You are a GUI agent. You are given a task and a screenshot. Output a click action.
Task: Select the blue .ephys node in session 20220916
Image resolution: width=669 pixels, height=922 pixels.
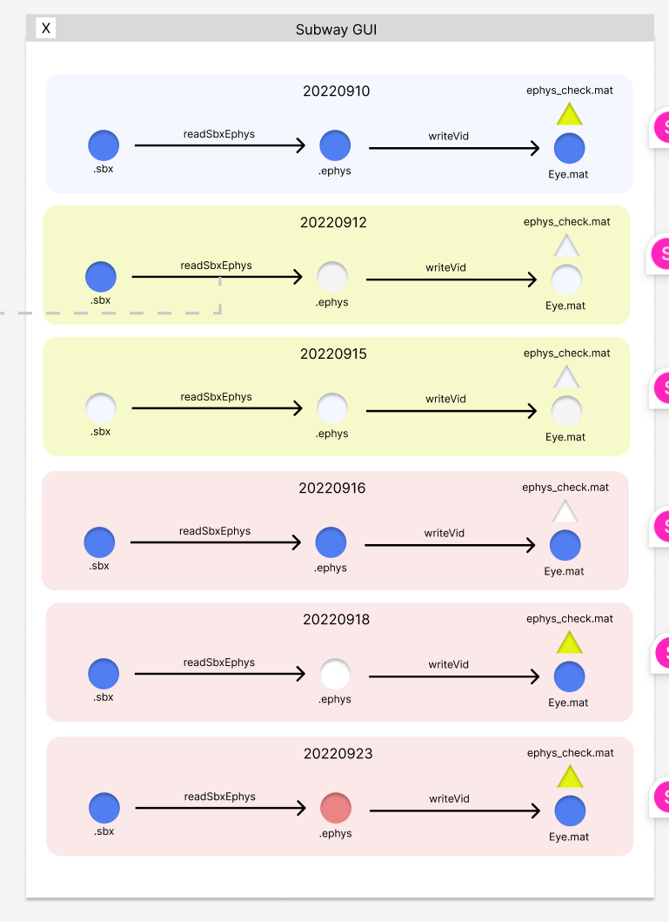coord(331,542)
